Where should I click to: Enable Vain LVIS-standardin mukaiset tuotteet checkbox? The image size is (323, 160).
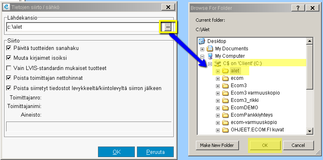(9, 68)
